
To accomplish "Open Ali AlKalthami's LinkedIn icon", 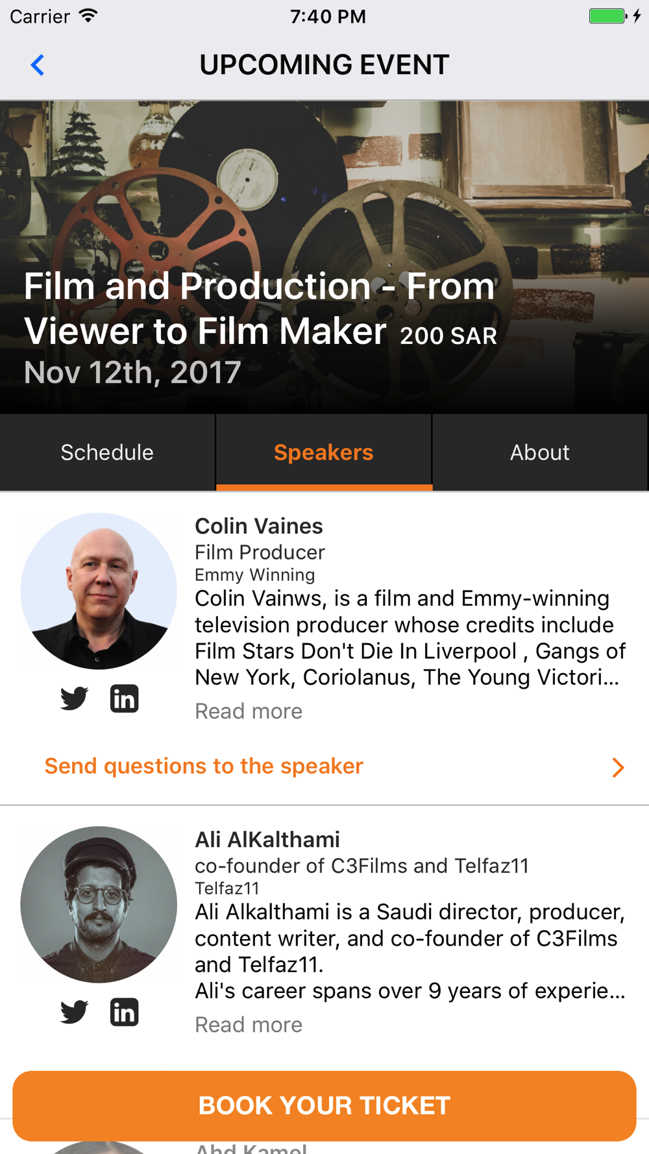I will point(124,1012).
